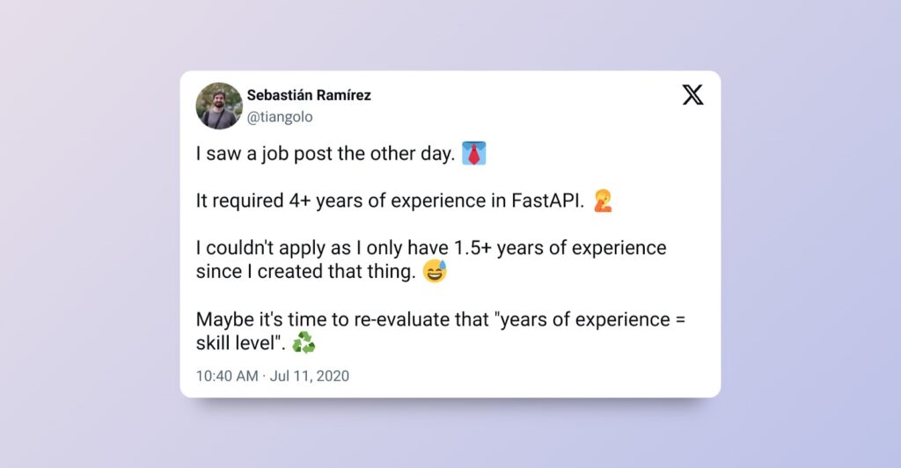Click the 10:40 AM timestamp
The height and width of the screenshot is (468, 901).
coord(227,376)
